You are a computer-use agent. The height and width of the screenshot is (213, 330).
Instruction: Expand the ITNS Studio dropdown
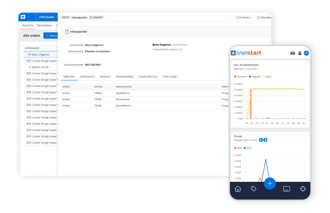[x=48, y=17]
